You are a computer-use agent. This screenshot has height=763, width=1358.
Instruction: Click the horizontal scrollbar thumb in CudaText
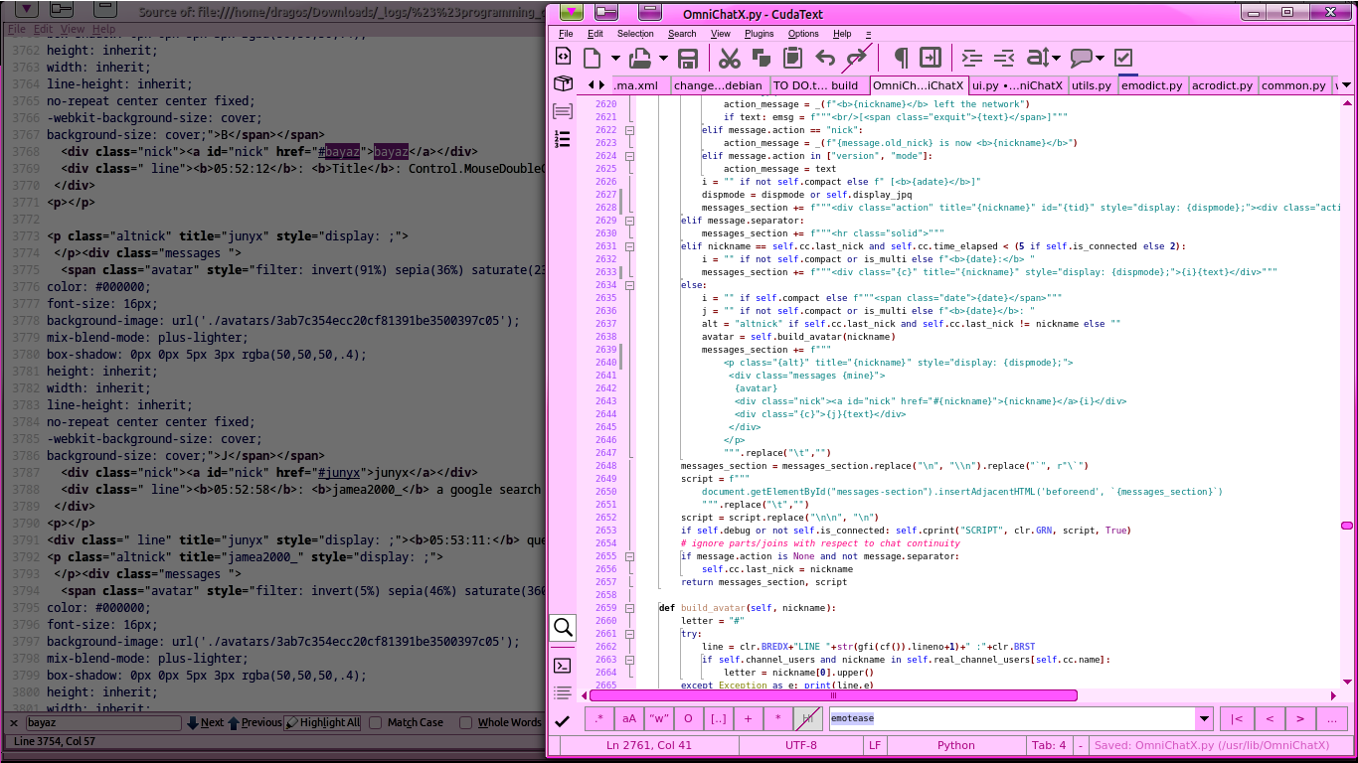[x=833, y=695]
